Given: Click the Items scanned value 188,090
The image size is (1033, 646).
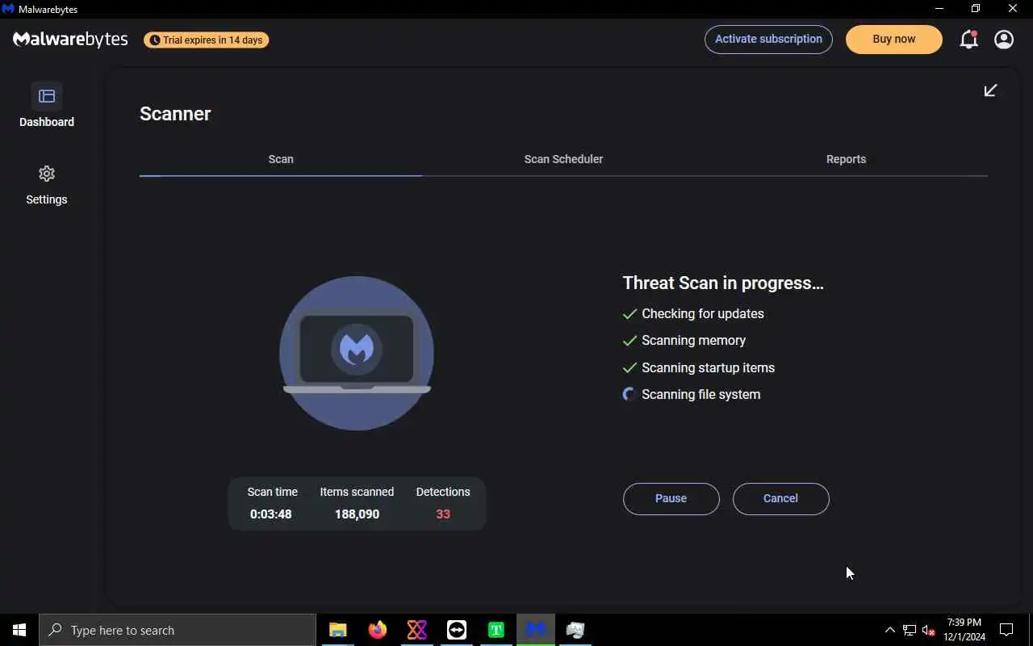Looking at the screenshot, I should (357, 514).
